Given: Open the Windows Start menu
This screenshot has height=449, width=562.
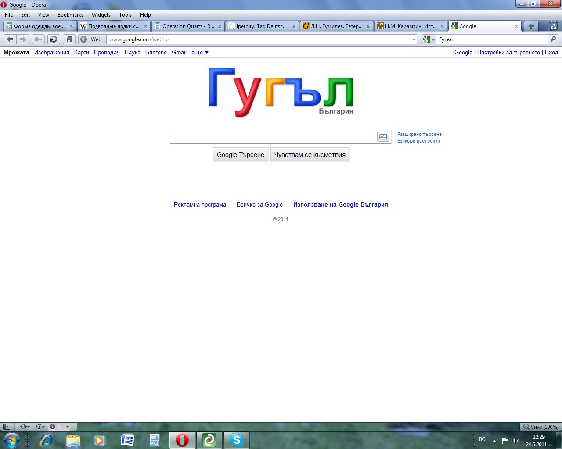Looking at the screenshot, I should tap(11, 440).
